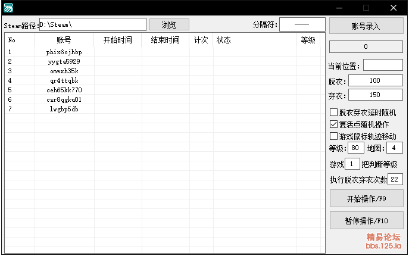Select account row ceh65kk770
The height and width of the screenshot is (256, 409).
pyautogui.click(x=164, y=90)
